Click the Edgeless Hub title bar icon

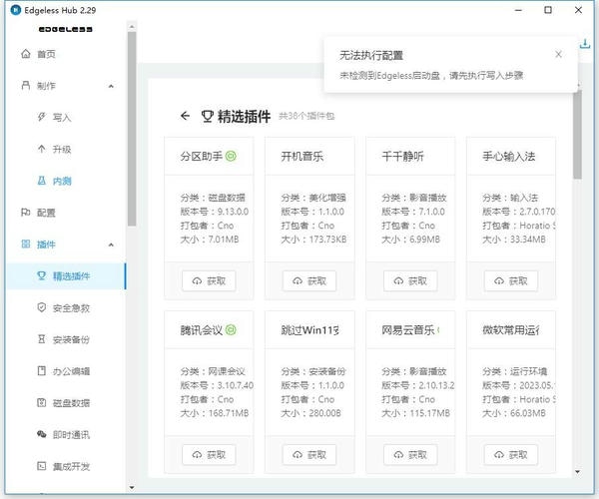[16, 10]
